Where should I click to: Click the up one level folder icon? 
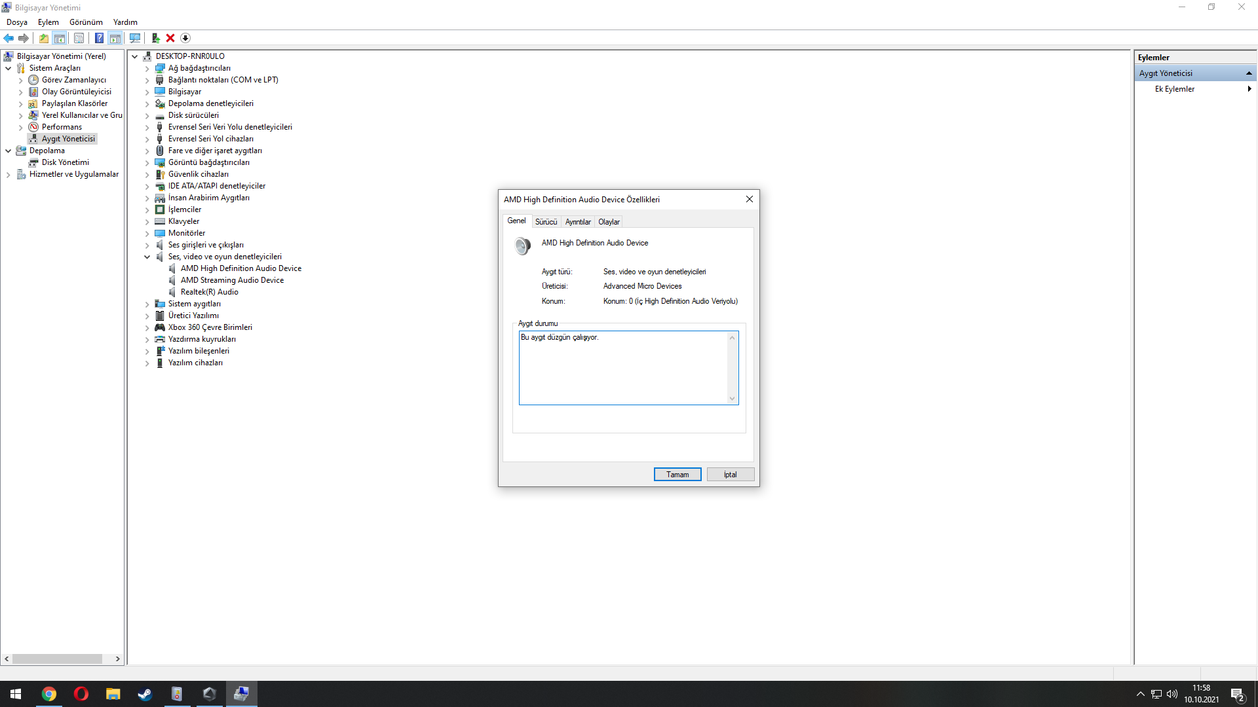point(43,38)
